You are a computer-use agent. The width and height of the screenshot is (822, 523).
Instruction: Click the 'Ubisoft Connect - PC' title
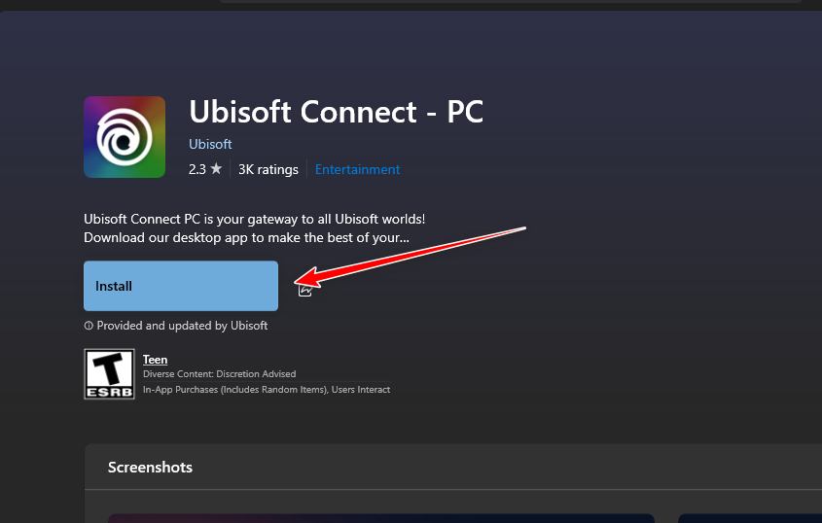coord(336,111)
